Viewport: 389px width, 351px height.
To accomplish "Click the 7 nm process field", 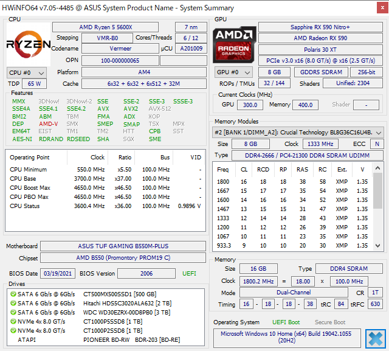I will point(191,27).
